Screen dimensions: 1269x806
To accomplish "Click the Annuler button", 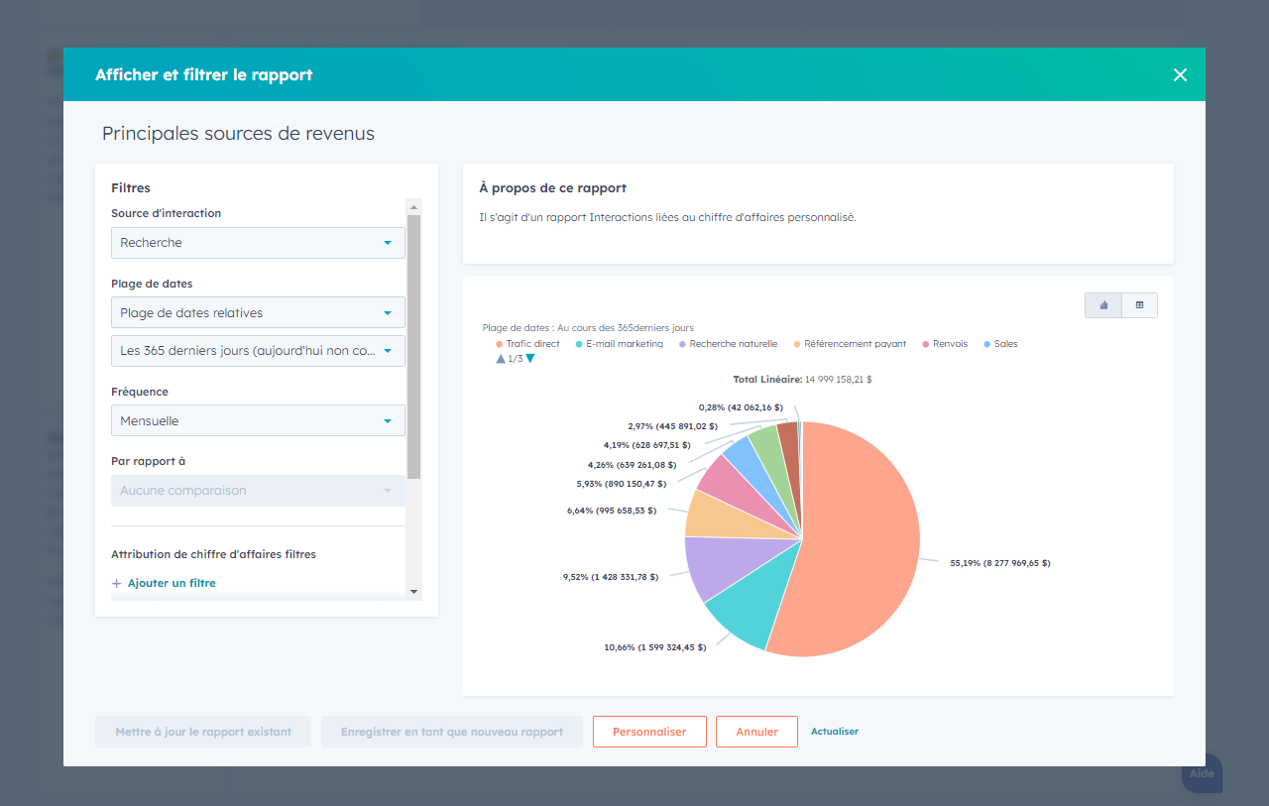I will click(x=756, y=732).
